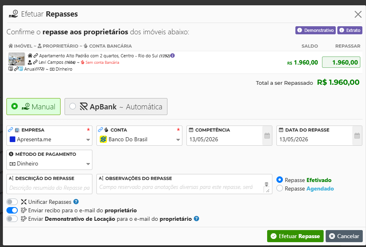
Task: Click the Banco do Brasil logo icon
Action: tap(103, 139)
